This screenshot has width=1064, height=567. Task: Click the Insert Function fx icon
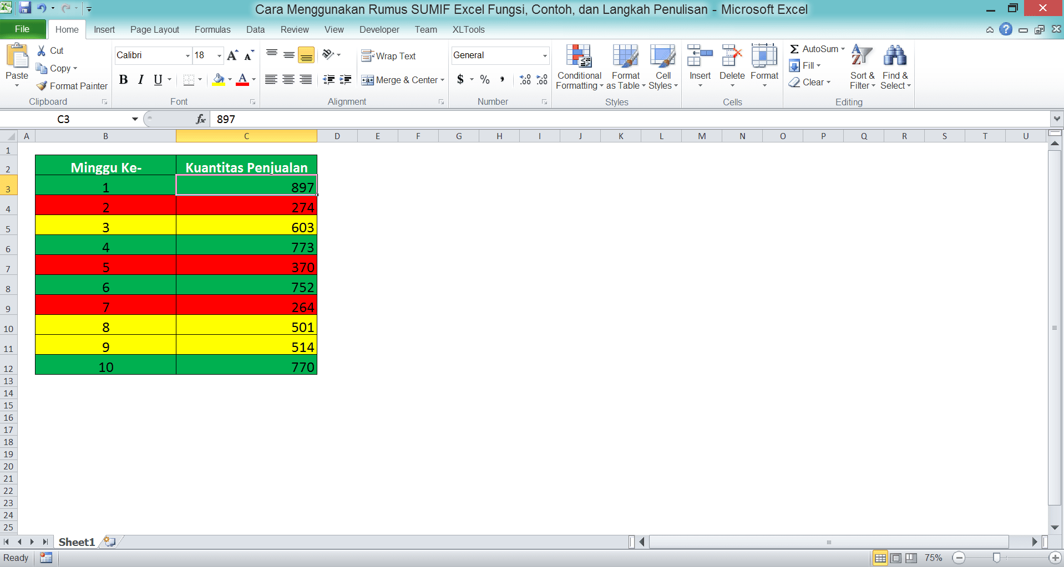click(x=201, y=119)
